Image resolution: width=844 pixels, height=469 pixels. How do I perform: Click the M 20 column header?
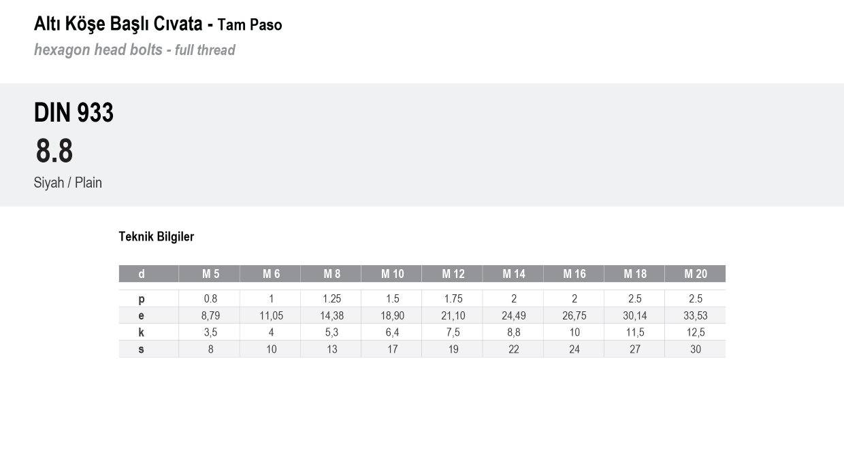(696, 274)
